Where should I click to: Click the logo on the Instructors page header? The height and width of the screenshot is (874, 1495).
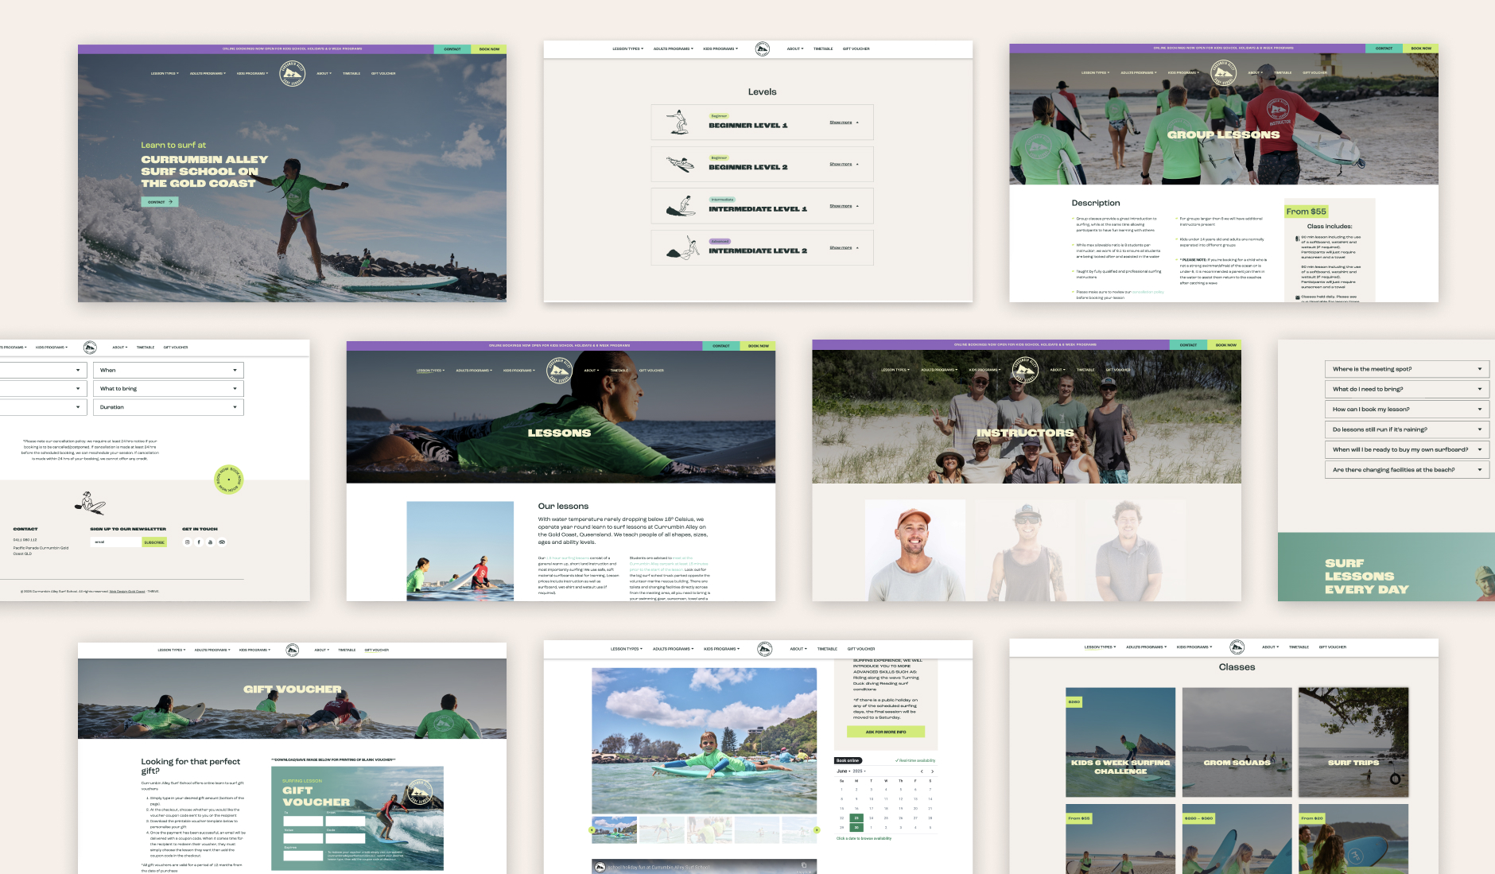[1025, 370]
